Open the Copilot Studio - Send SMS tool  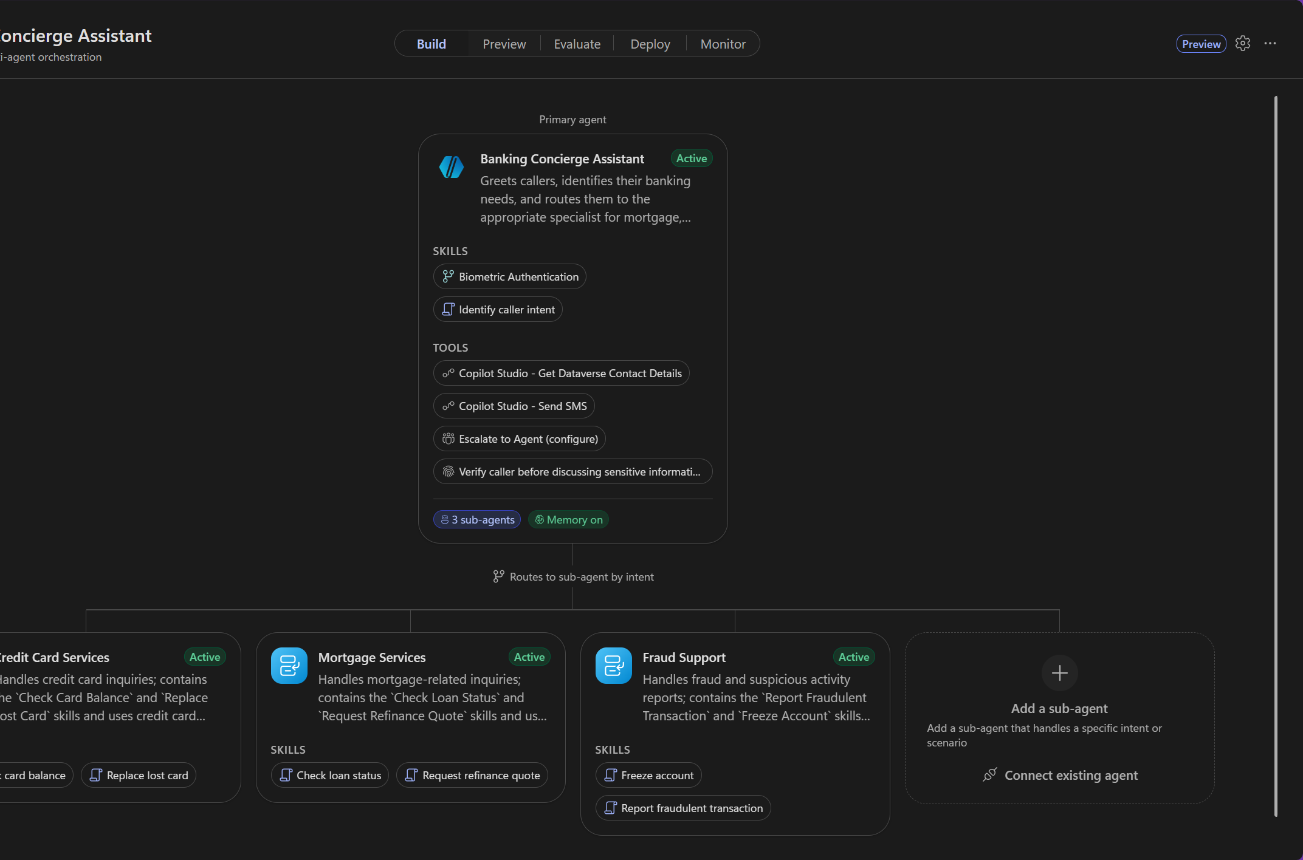coord(514,406)
